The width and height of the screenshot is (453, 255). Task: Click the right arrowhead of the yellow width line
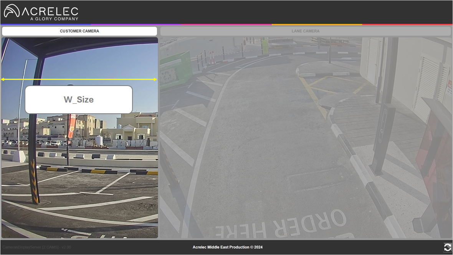pos(155,79)
